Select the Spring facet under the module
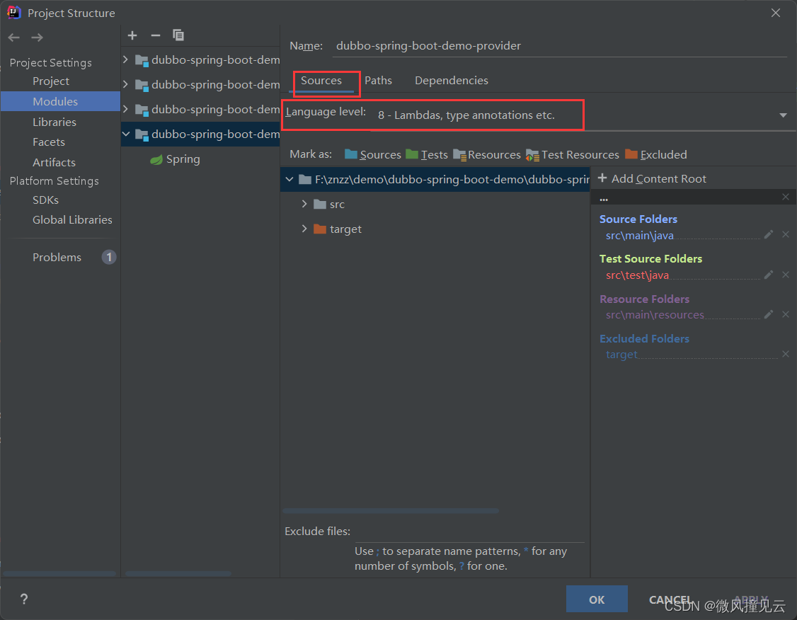Screen dimensions: 797x620 (x=182, y=159)
